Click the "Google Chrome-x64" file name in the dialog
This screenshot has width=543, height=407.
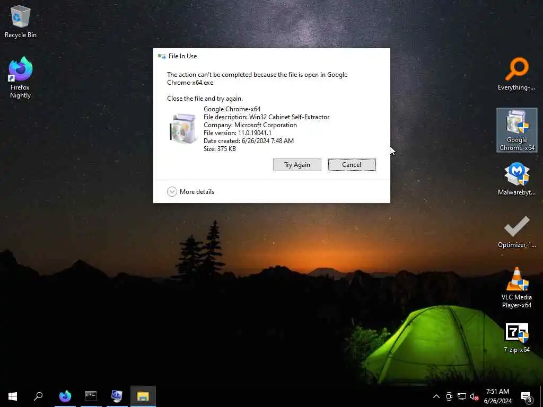(232, 109)
